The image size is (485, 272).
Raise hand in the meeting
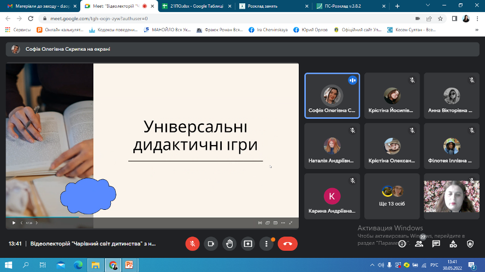point(229,244)
